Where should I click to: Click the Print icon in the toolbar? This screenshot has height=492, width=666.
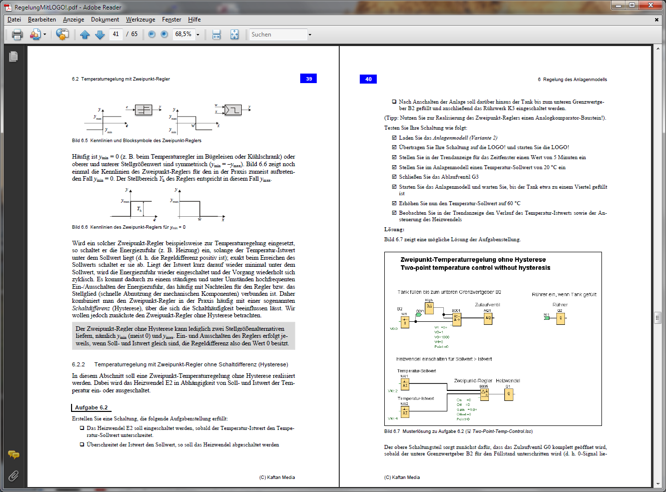coord(18,35)
